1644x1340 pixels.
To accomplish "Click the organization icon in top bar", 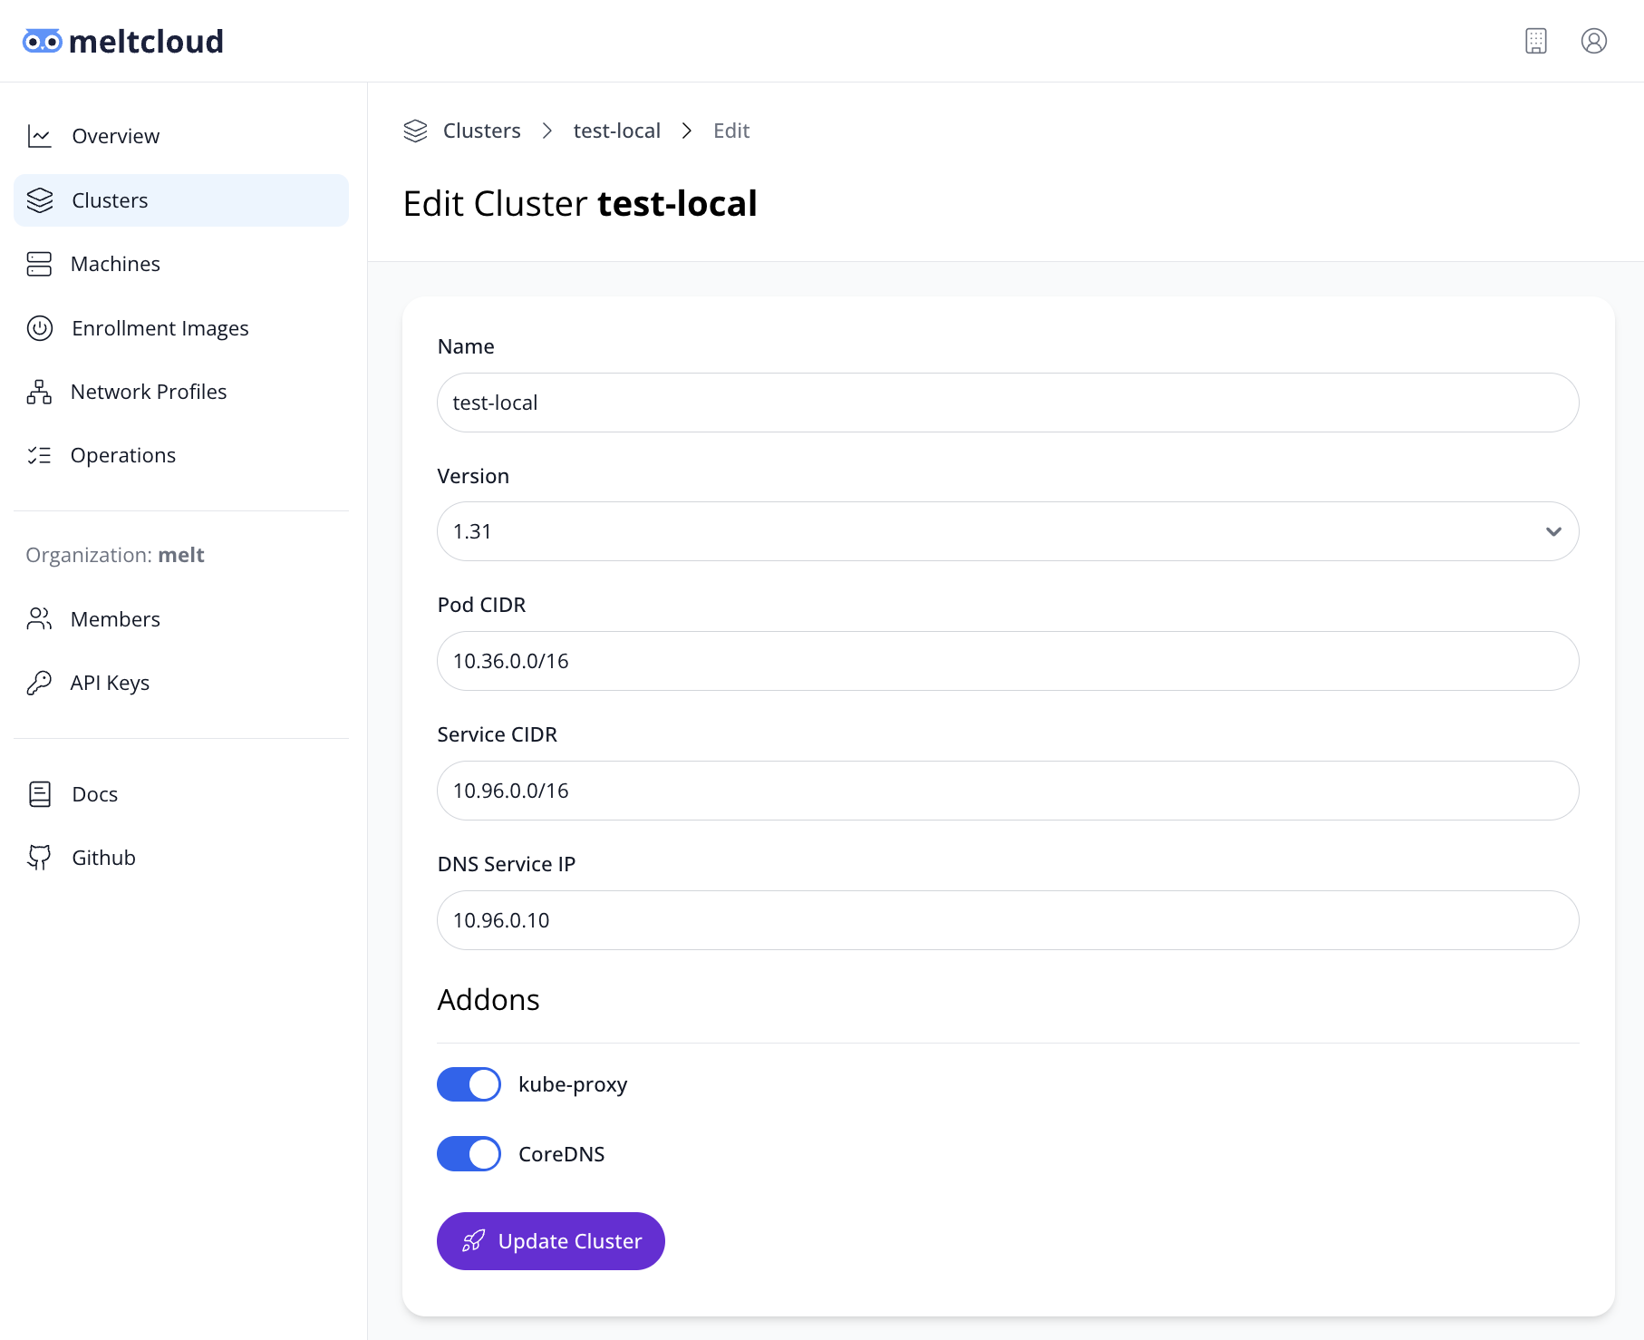I will click(x=1535, y=41).
